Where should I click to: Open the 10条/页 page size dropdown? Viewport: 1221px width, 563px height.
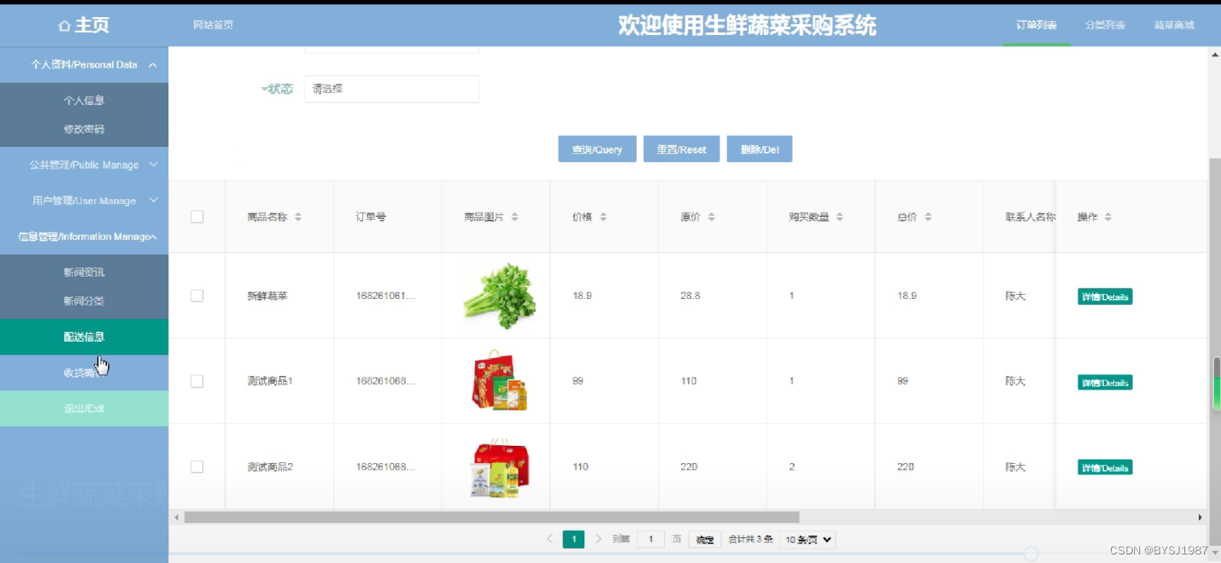click(x=807, y=539)
